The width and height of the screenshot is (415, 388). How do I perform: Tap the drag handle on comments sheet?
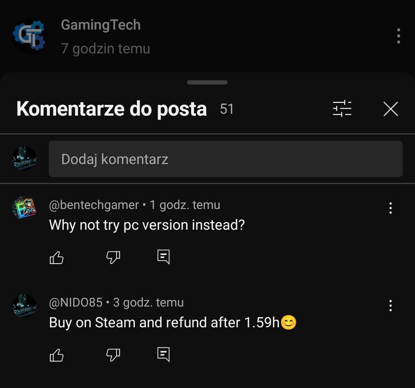[x=207, y=82]
